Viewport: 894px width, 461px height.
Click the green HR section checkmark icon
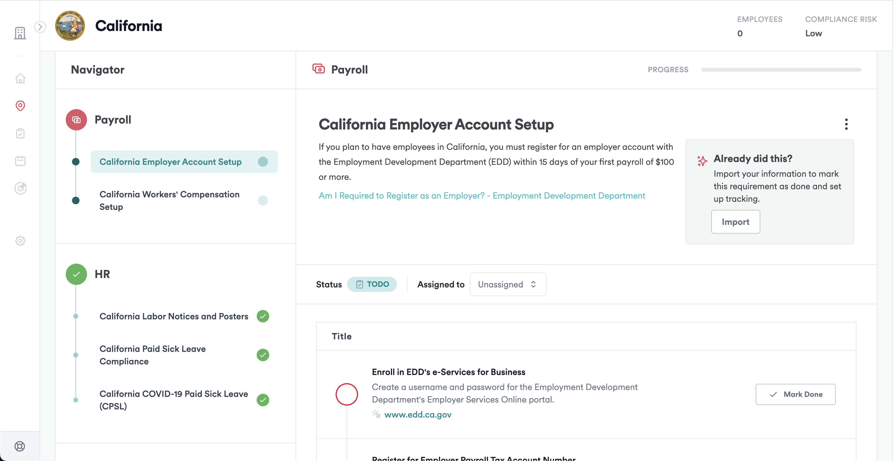point(76,274)
